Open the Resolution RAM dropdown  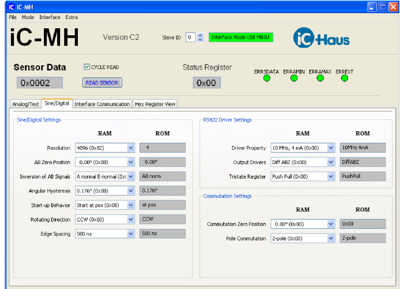pos(130,147)
